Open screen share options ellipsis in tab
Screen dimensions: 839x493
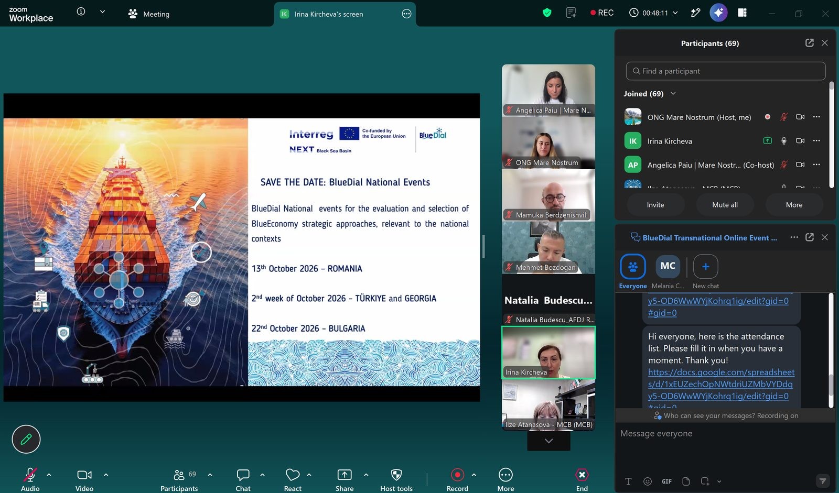click(x=406, y=14)
